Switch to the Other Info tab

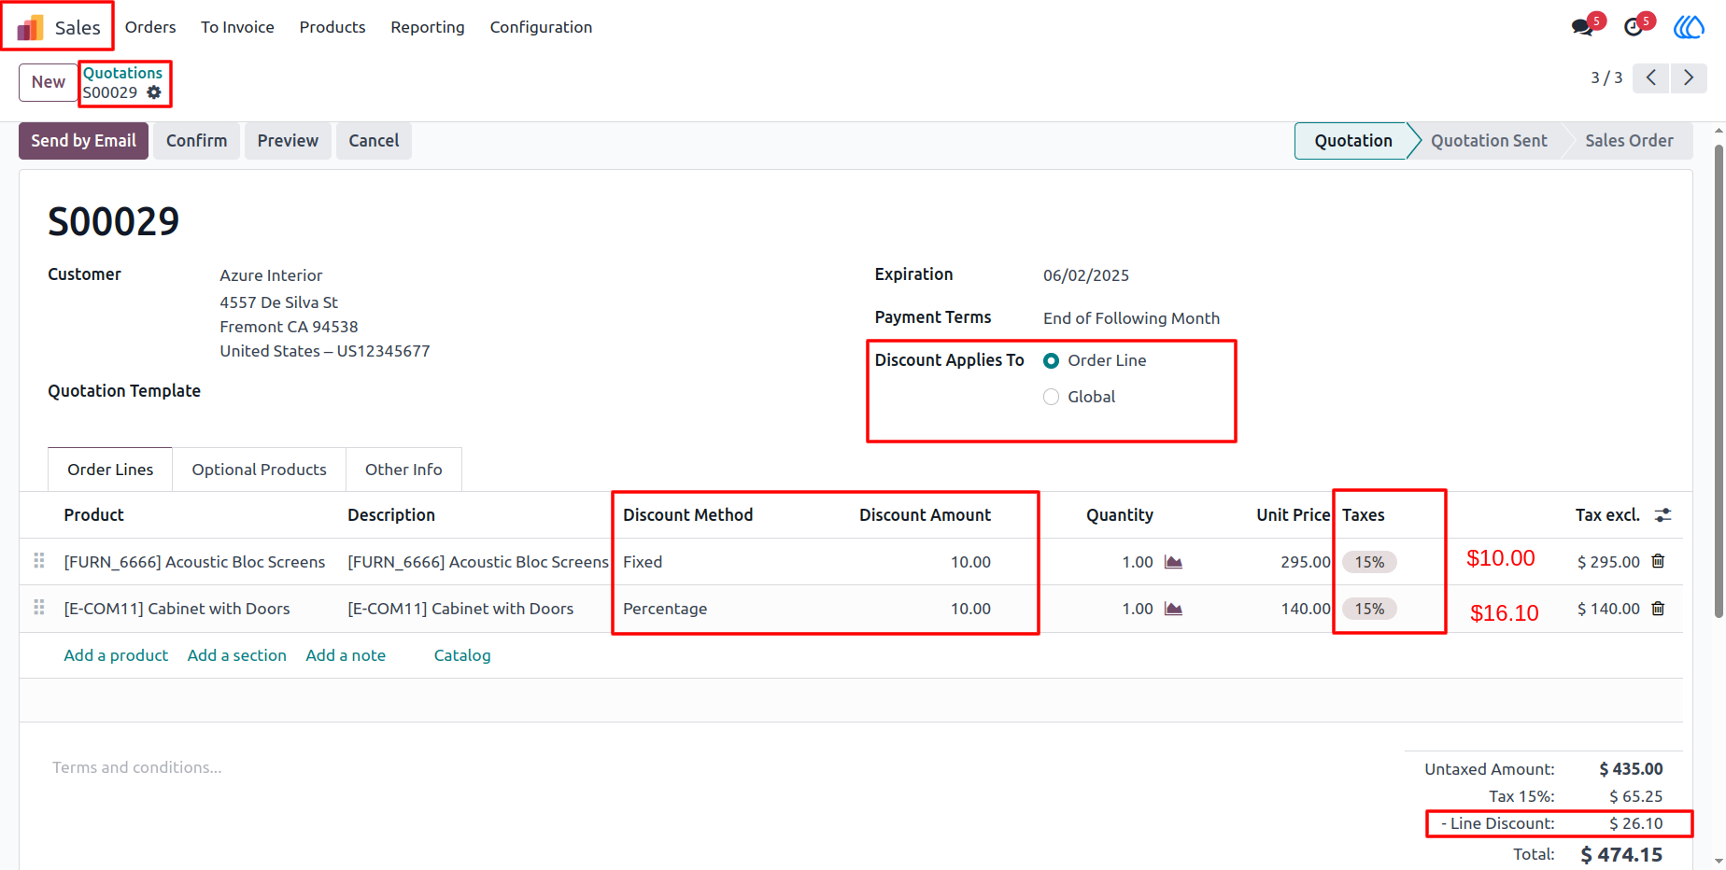click(x=403, y=470)
